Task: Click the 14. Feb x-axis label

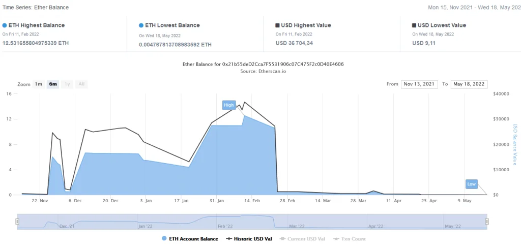Action: 251,201
